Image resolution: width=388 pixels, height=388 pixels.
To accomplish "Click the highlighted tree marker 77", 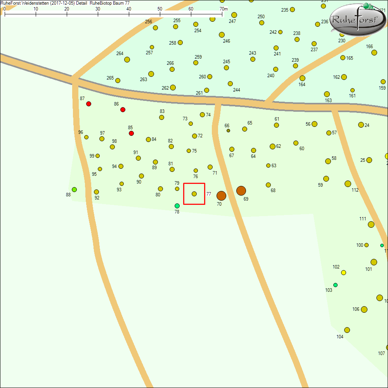I will click(194, 194).
